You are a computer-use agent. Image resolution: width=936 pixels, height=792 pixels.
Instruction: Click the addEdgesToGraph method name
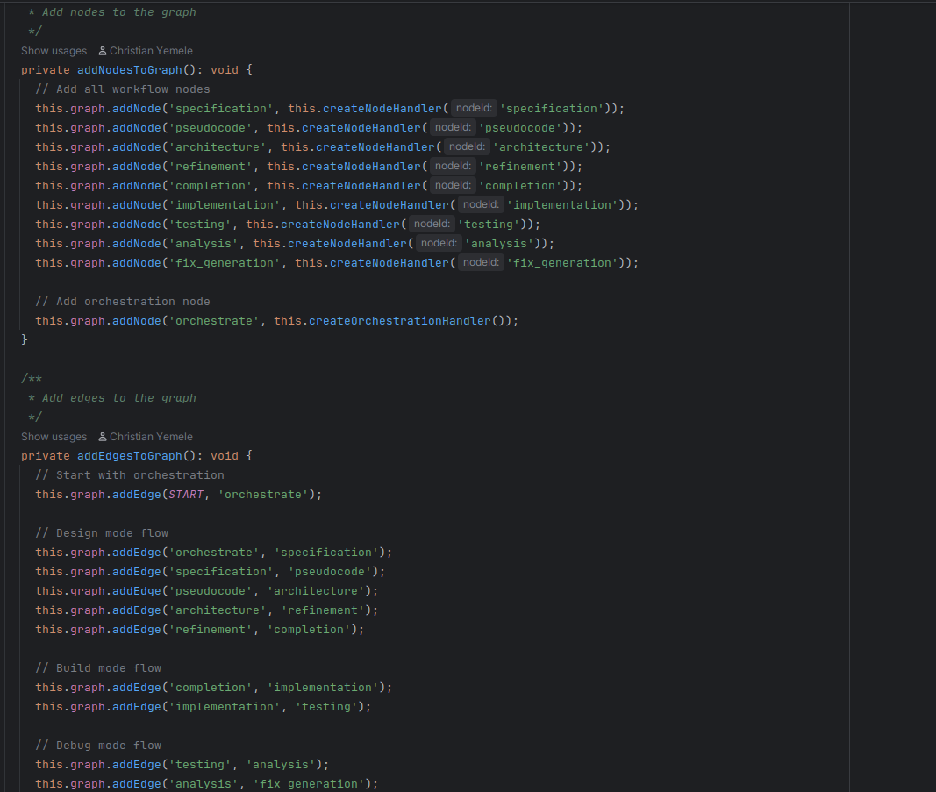pos(130,456)
